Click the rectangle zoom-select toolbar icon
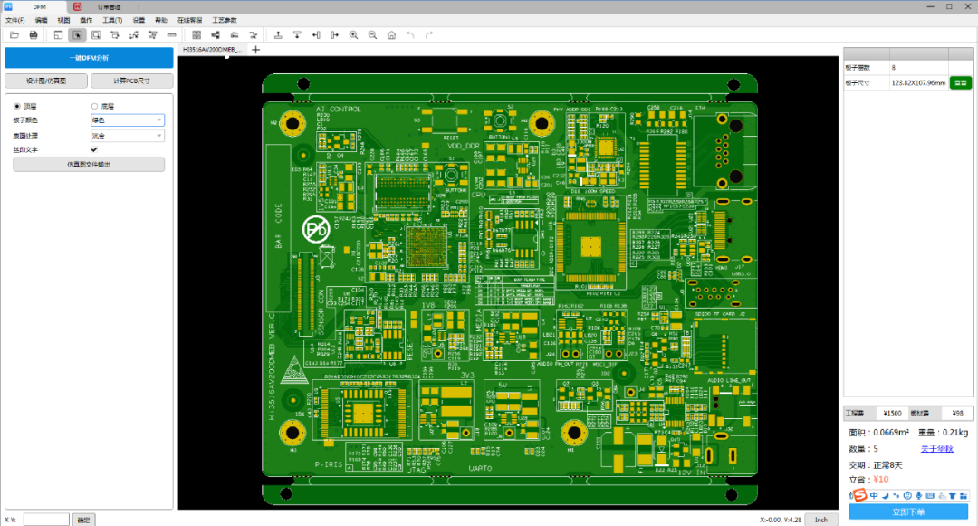978x526 pixels. 96,35
